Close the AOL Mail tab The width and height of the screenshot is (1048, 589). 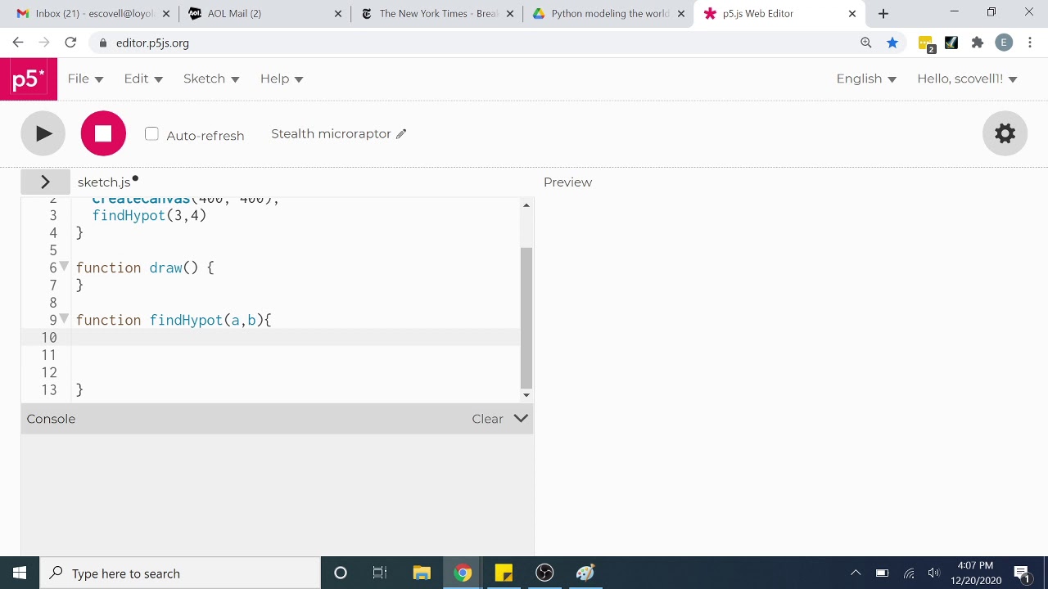click(x=337, y=14)
